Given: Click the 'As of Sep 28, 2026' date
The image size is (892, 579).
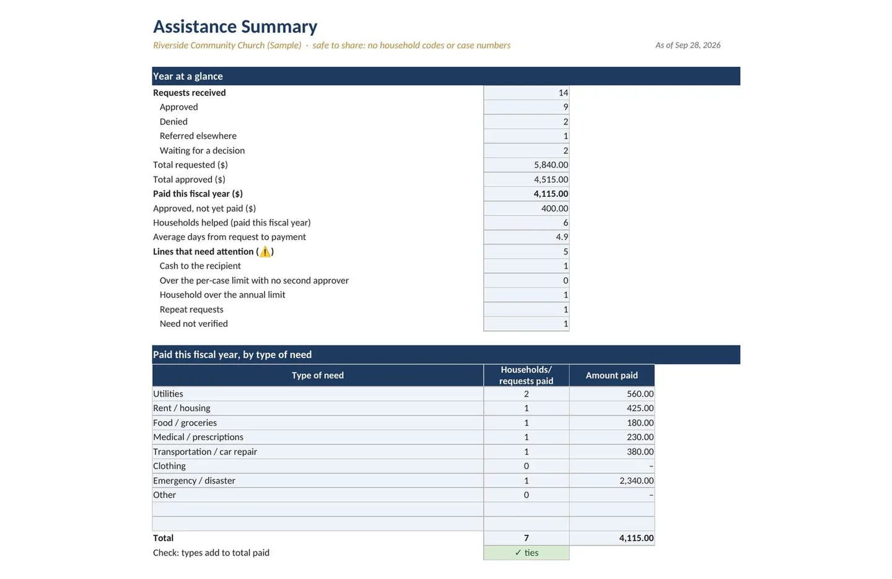Looking at the screenshot, I should point(688,45).
